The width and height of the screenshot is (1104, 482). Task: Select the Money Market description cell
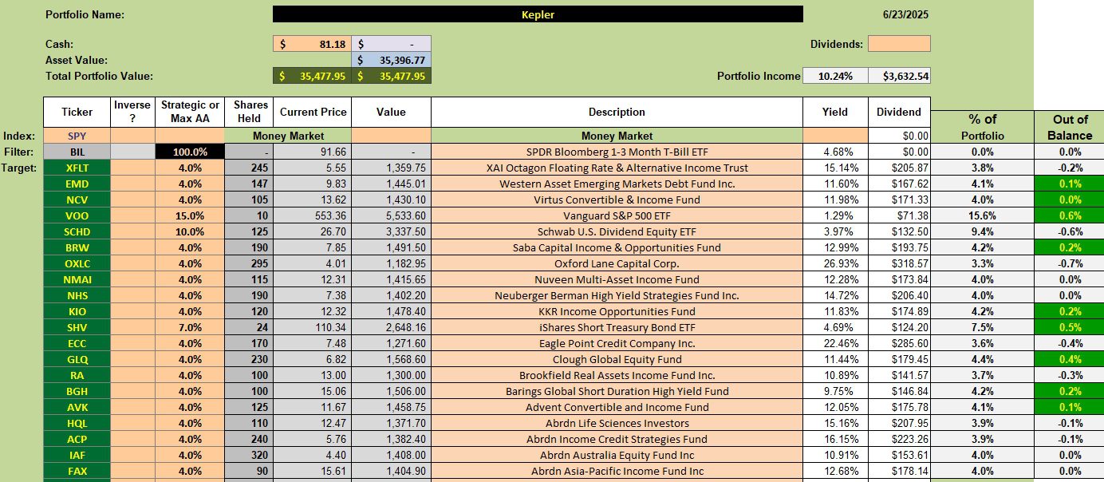[x=617, y=136]
